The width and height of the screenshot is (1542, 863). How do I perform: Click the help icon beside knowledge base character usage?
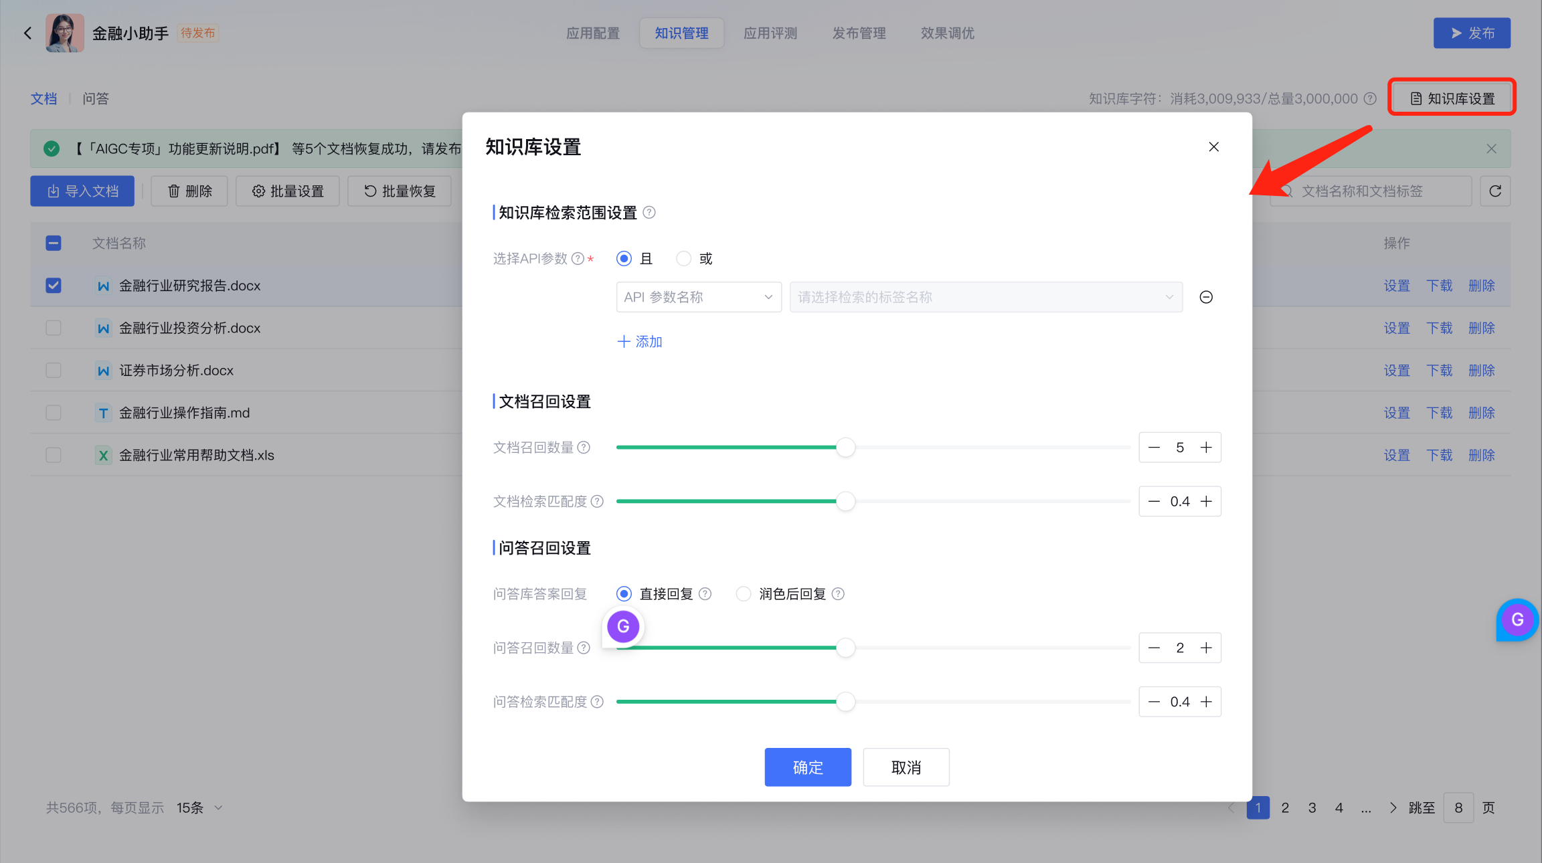(1370, 99)
